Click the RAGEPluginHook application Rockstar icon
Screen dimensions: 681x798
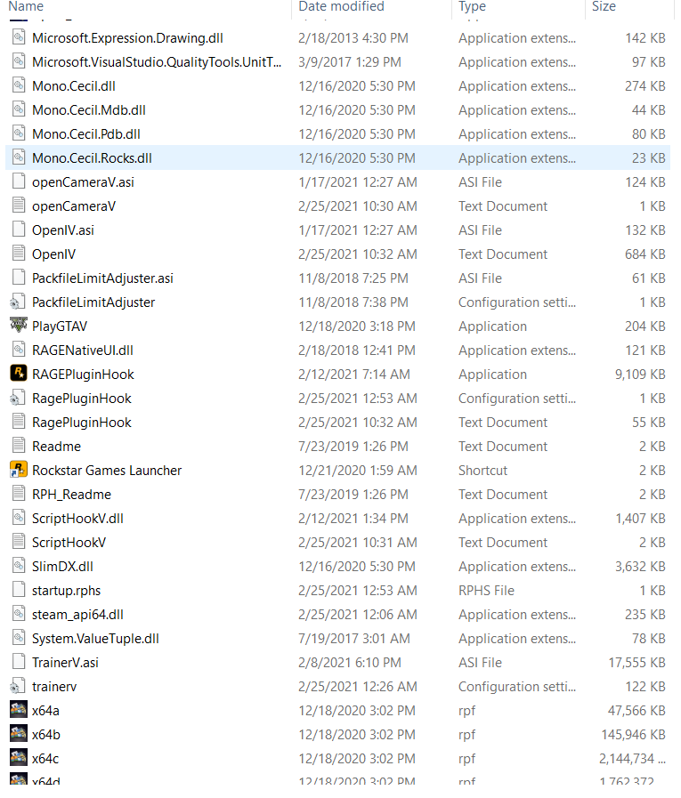(x=19, y=374)
